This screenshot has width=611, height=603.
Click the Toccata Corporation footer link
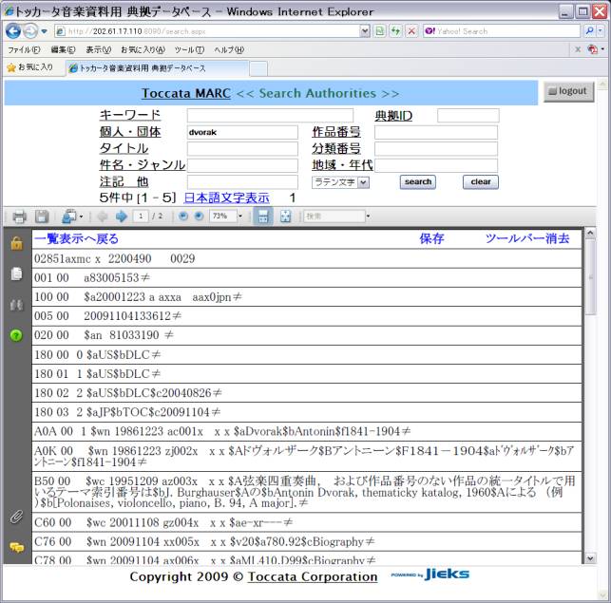click(313, 577)
